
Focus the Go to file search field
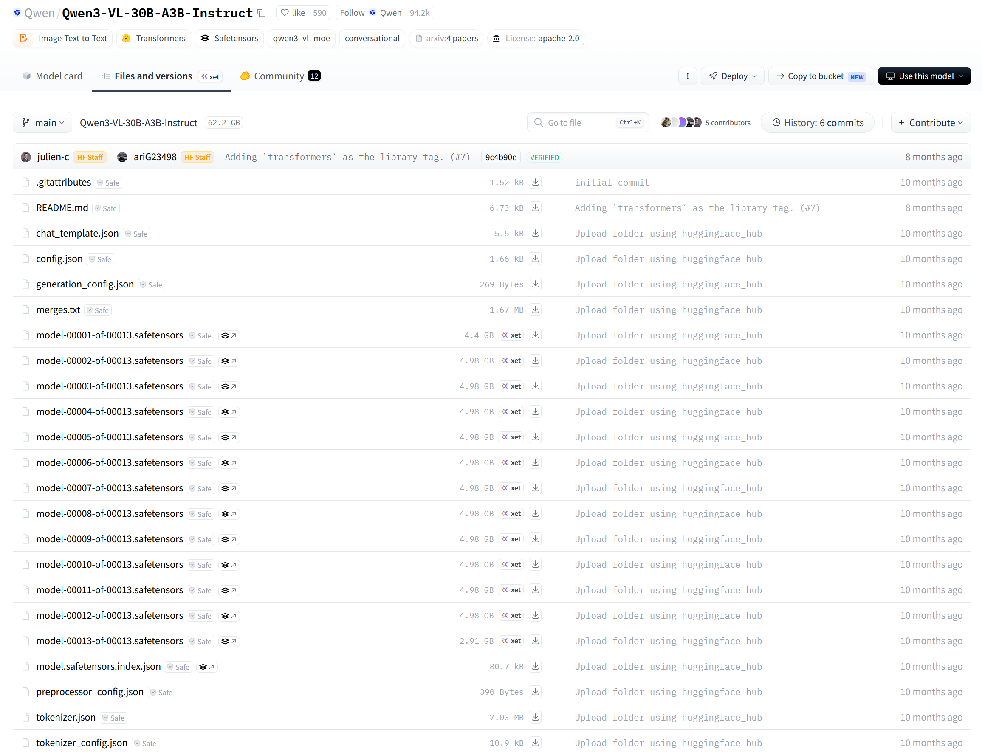click(588, 123)
